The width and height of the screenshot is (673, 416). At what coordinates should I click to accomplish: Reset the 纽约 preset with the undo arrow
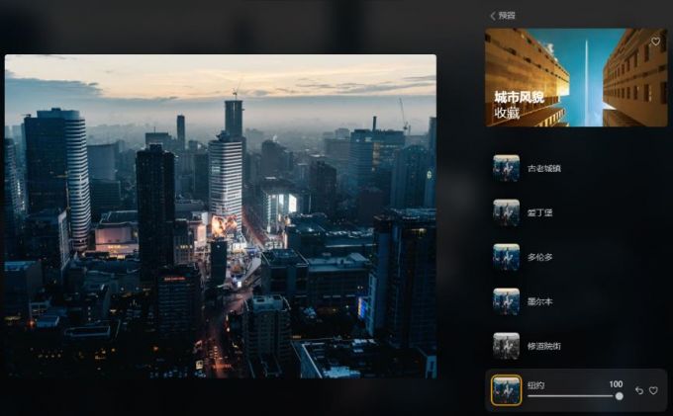tap(639, 390)
